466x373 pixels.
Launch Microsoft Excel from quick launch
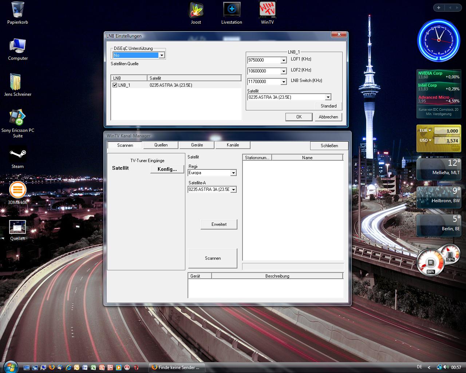pyautogui.click(x=93, y=368)
